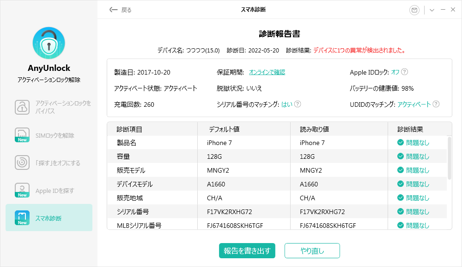Screen dimensions: 462x267
Task: Click read value FJ6741608SKH6TGF
Action: 328,226
